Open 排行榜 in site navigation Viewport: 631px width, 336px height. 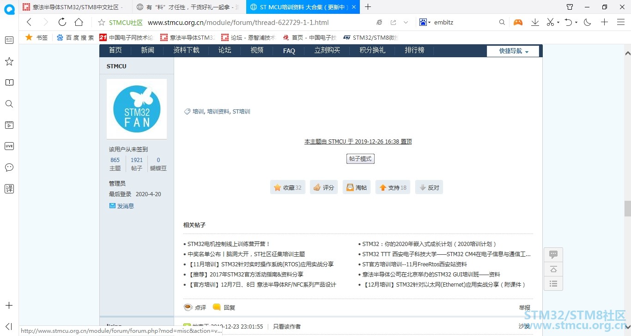point(414,50)
